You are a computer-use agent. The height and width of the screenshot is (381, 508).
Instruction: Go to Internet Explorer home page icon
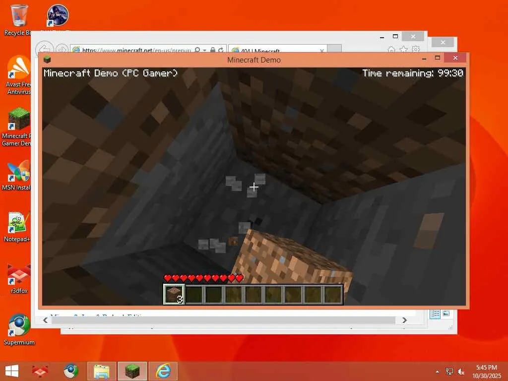[x=391, y=50]
